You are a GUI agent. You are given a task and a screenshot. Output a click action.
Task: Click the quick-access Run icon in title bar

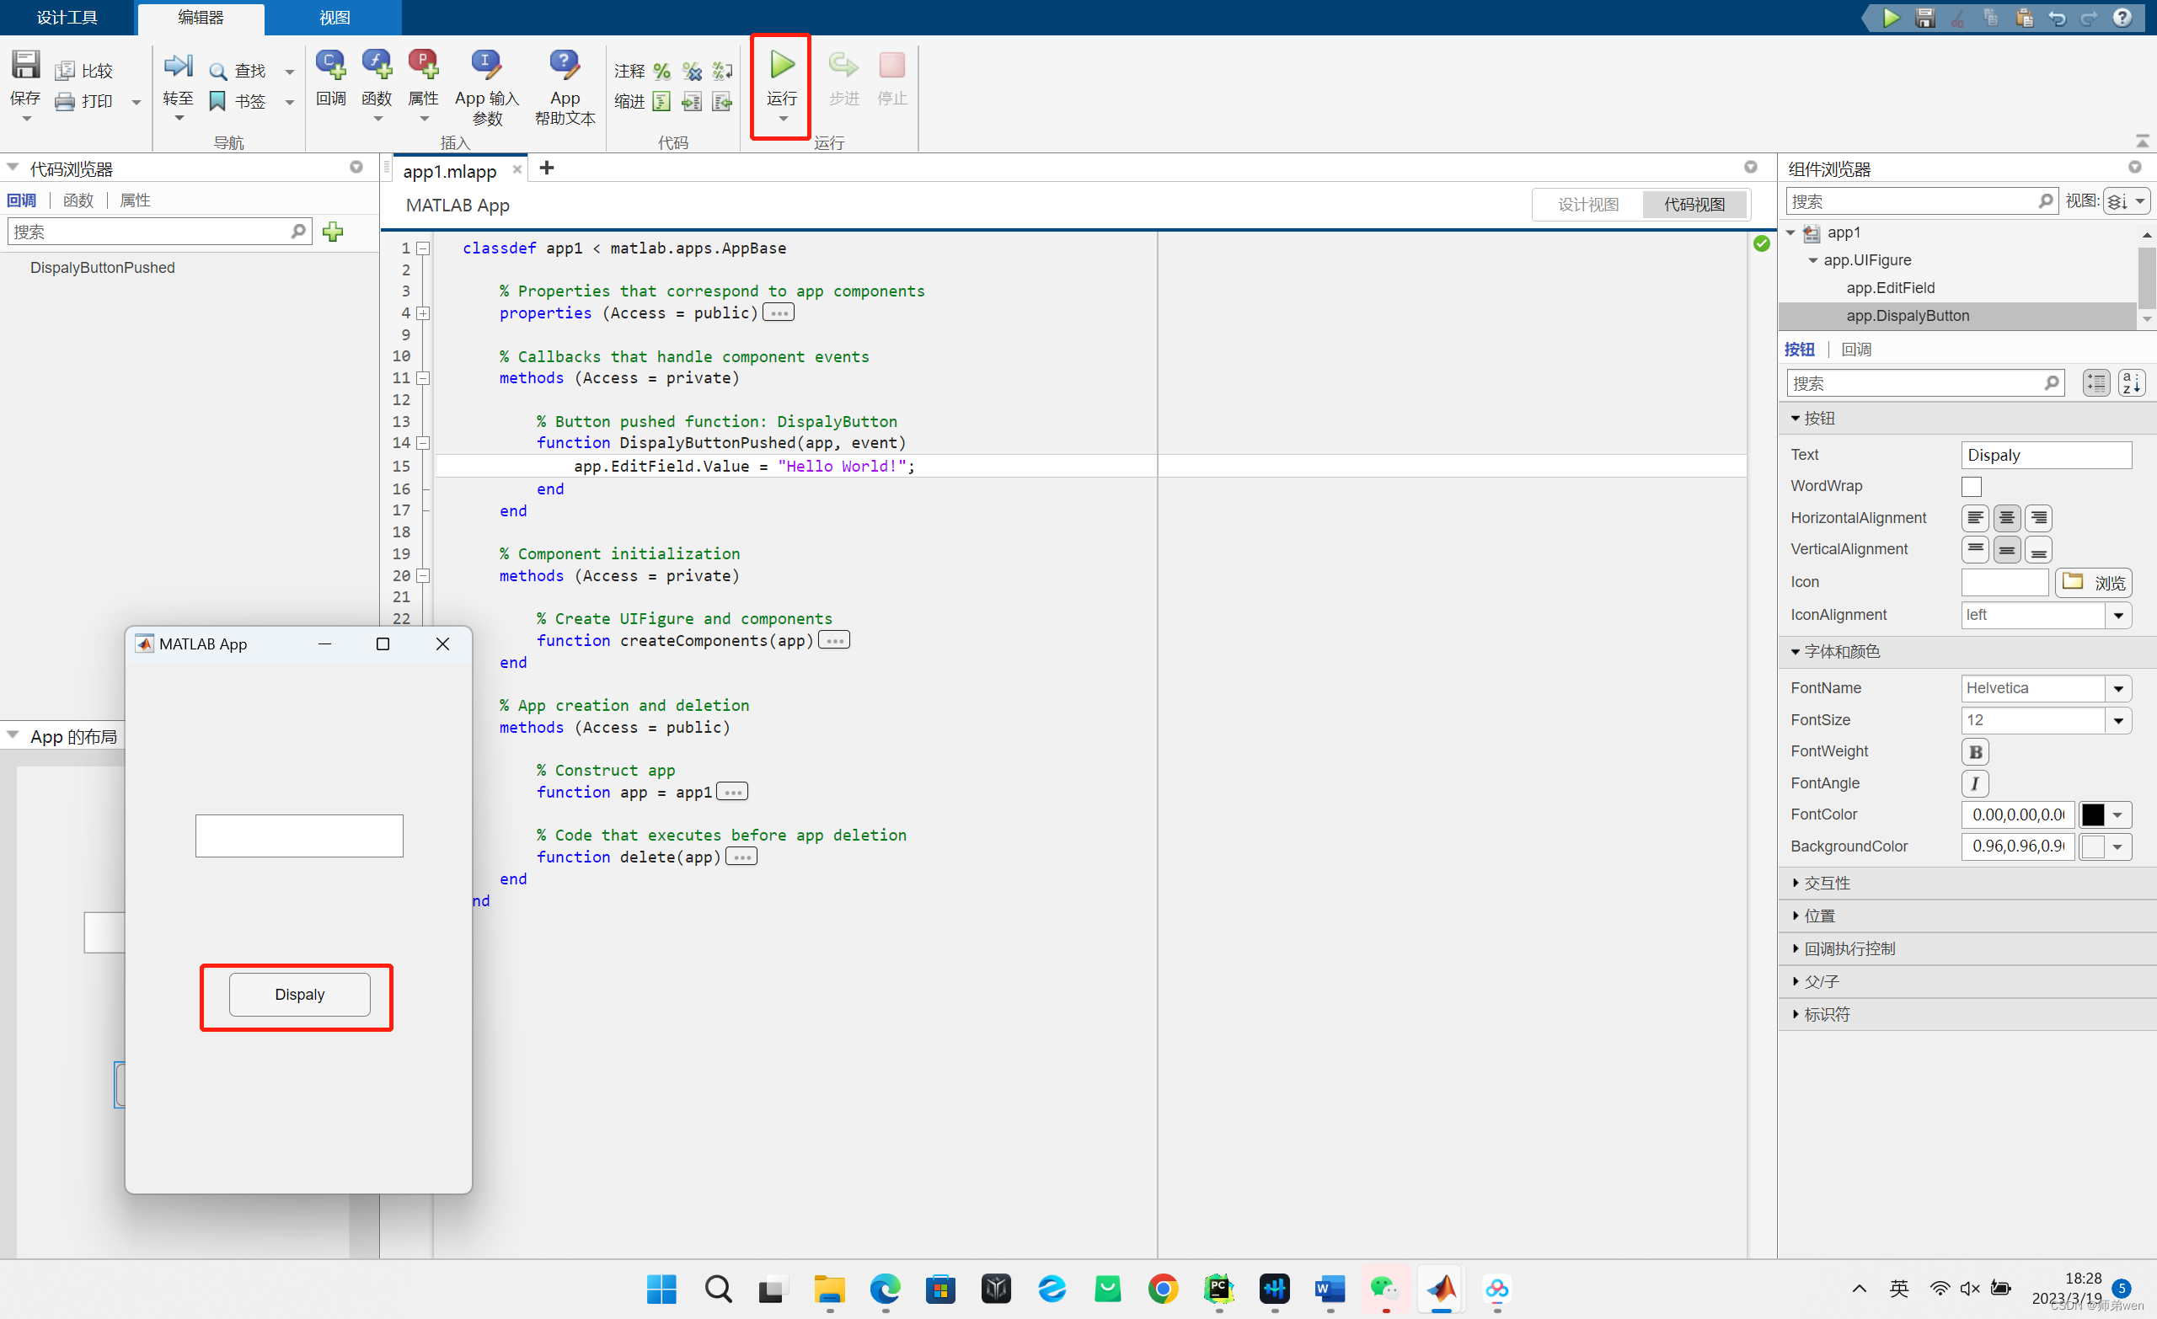pos(1892,18)
